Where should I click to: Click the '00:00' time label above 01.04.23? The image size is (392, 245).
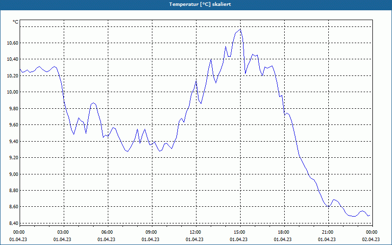point(19,232)
